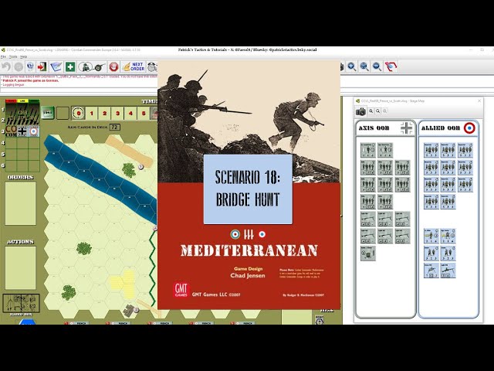Click the red round toolbar button

pos(113,66)
